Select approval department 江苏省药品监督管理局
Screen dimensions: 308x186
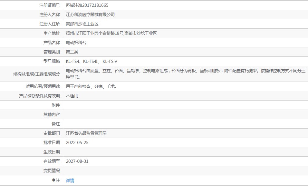click(x=86, y=133)
